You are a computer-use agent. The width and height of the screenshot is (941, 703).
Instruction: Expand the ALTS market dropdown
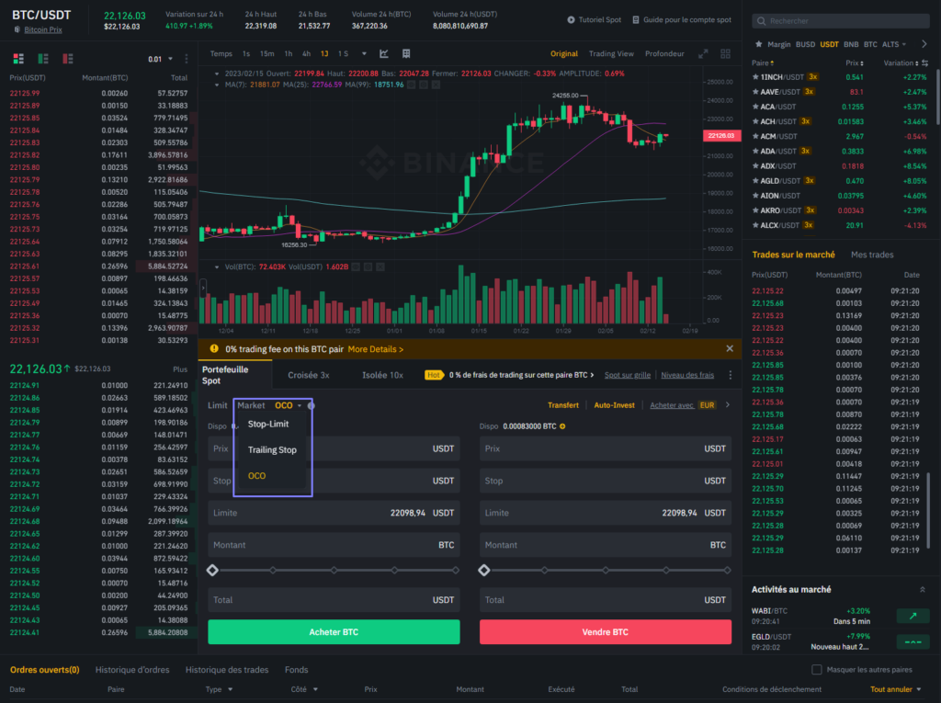tap(893, 43)
